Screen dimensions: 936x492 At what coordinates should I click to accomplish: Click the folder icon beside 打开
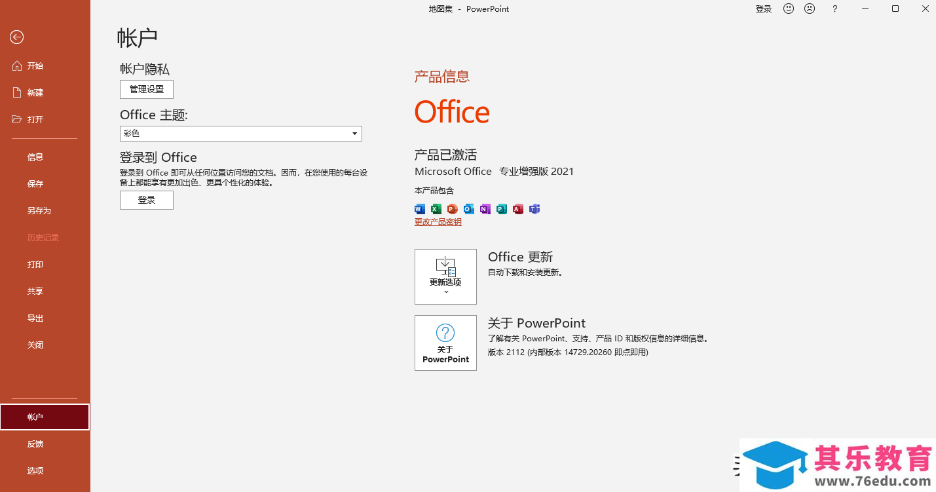[x=17, y=119]
